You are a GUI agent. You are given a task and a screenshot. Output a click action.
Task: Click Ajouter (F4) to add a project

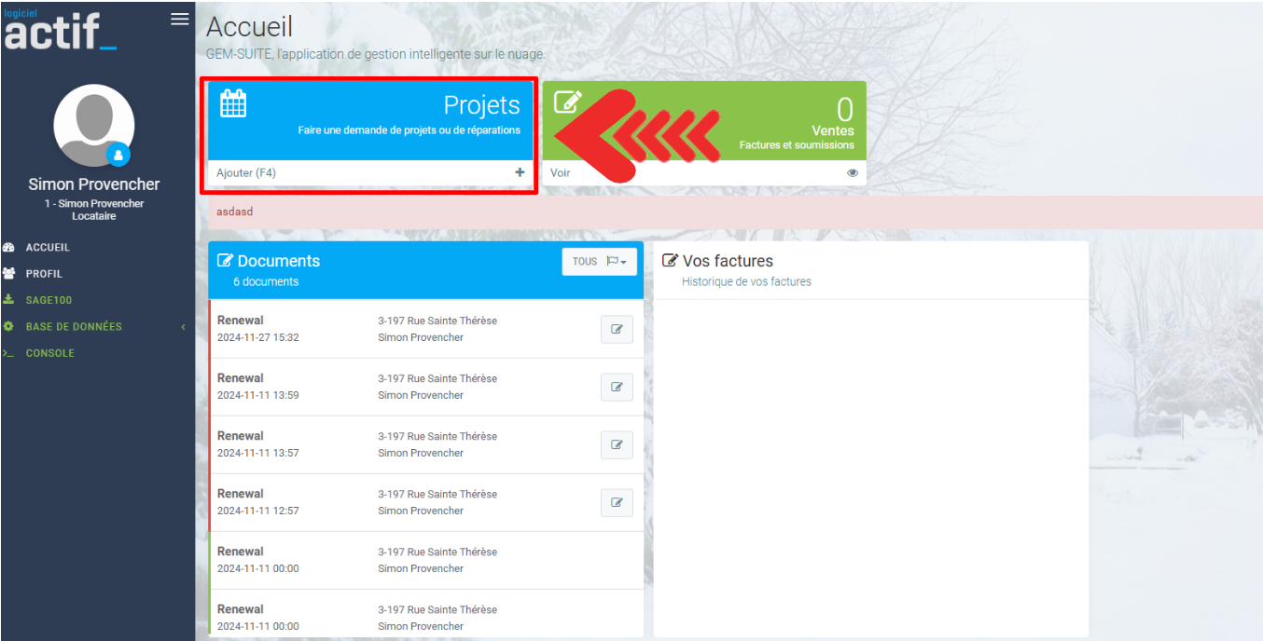tap(246, 172)
